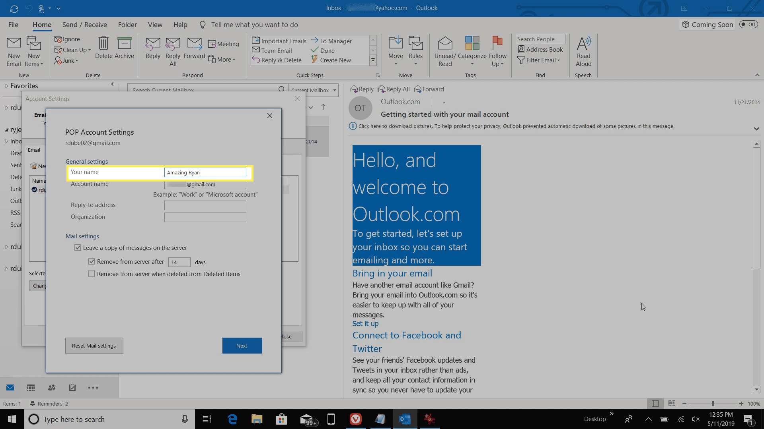
Task: Click the Reply All ribbon icon
Action: (x=173, y=44)
